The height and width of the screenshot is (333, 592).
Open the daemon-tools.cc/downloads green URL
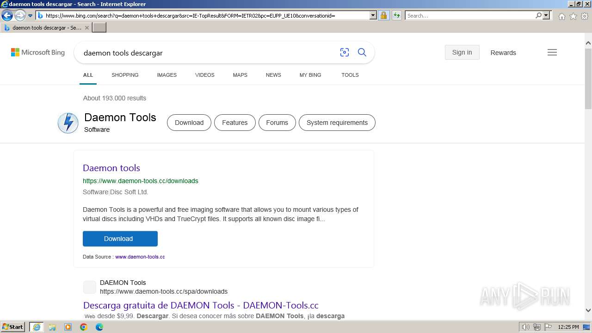[141, 181]
